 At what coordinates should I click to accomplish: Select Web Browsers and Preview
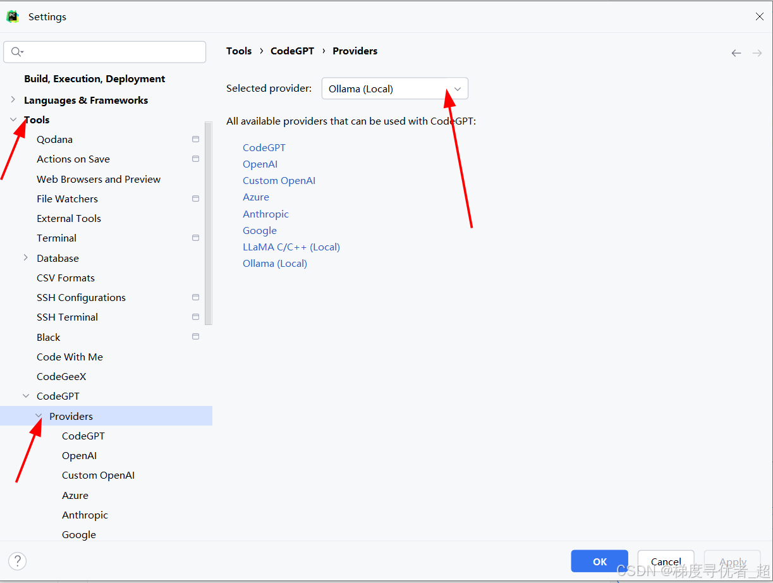[99, 180]
